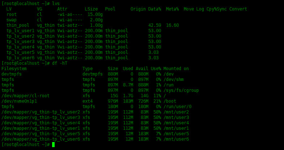Click the 'df -hT' command text
The height and width of the screenshot is (150, 284).
pos(60,63)
